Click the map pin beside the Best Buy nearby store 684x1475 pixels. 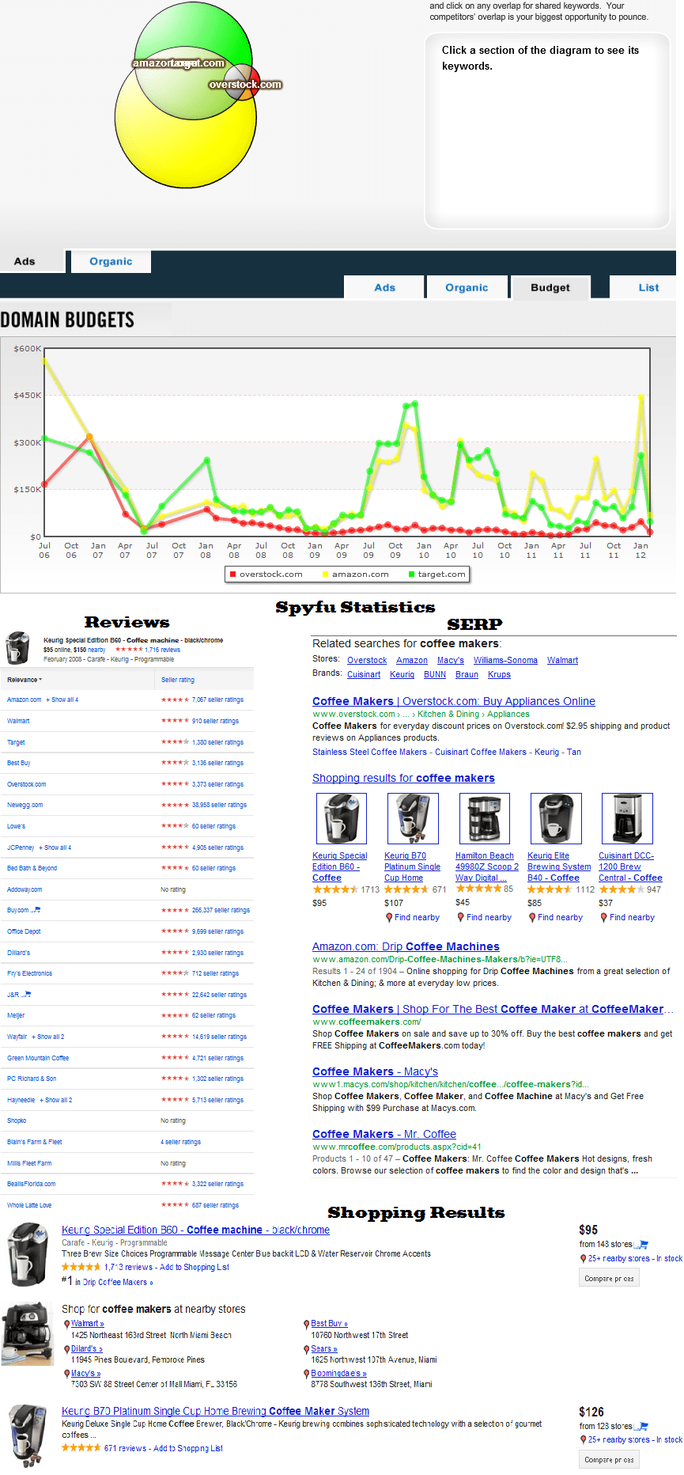click(307, 1324)
